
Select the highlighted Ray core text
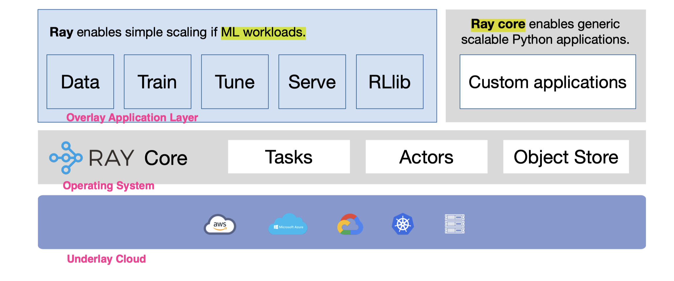click(498, 24)
